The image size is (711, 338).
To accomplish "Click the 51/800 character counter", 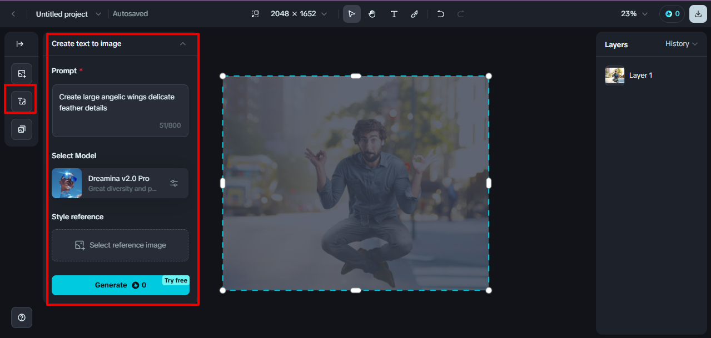I will pyautogui.click(x=170, y=125).
